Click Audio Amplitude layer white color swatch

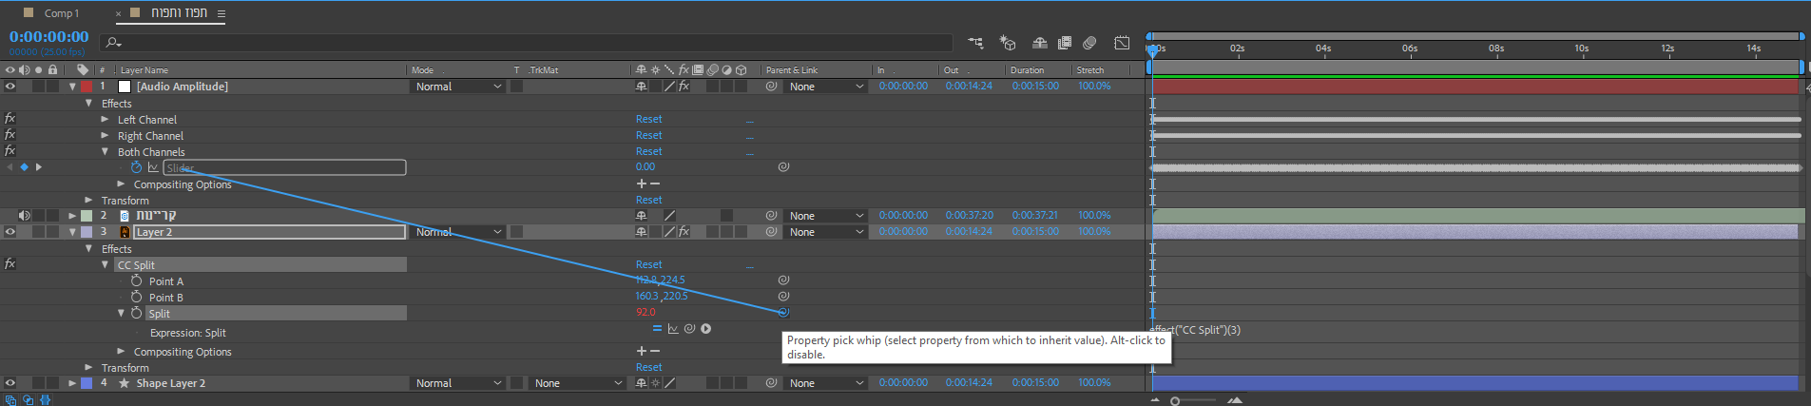pos(124,87)
